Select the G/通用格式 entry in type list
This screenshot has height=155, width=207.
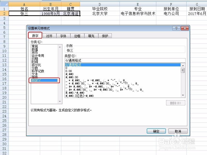pos(123,65)
